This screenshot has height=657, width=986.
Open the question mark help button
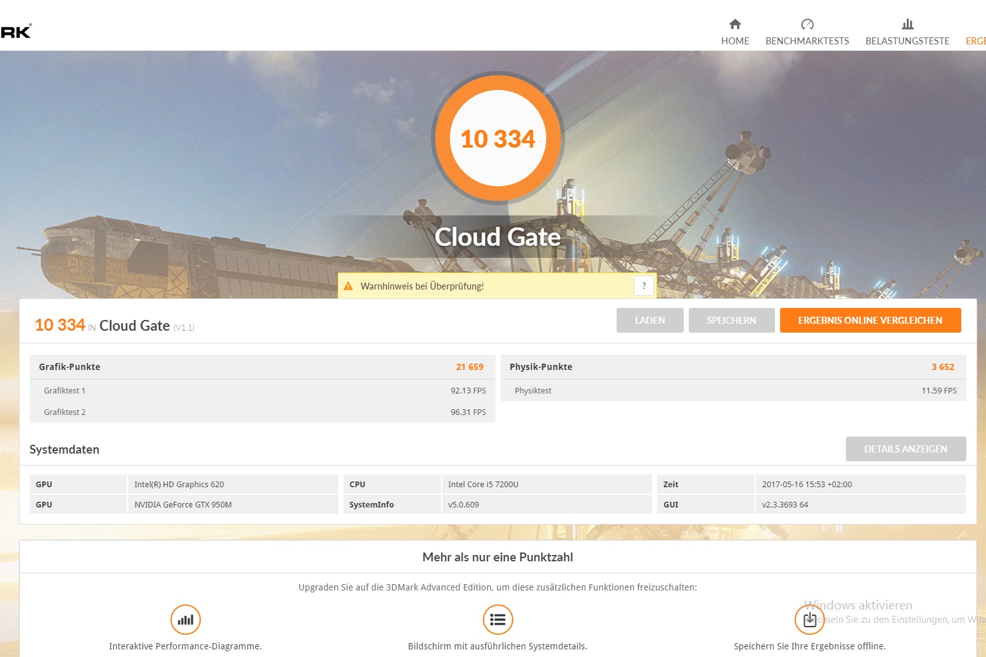click(x=644, y=286)
